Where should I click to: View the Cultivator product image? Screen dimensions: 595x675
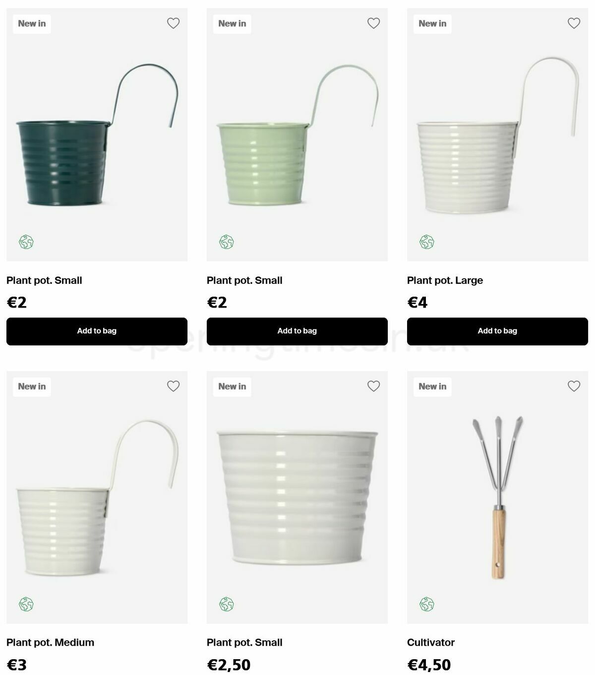[x=497, y=497]
